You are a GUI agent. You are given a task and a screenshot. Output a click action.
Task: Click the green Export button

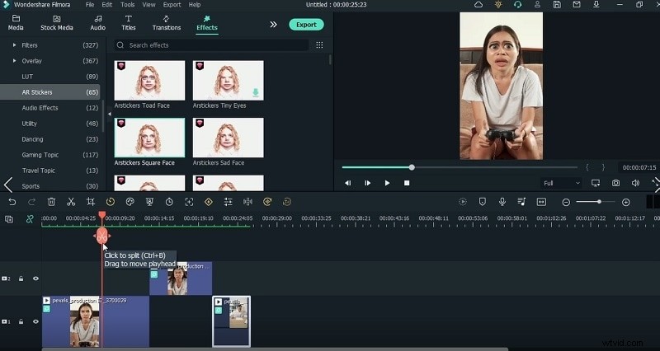pos(306,25)
